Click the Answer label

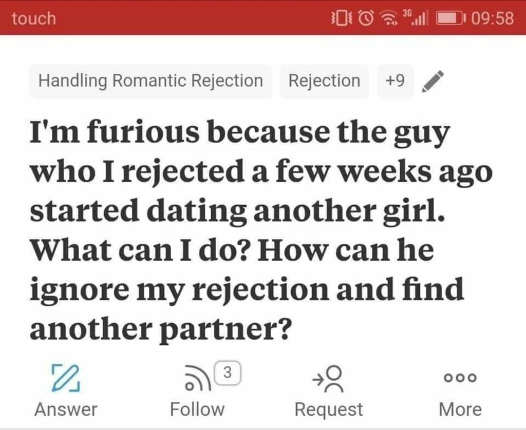66,409
